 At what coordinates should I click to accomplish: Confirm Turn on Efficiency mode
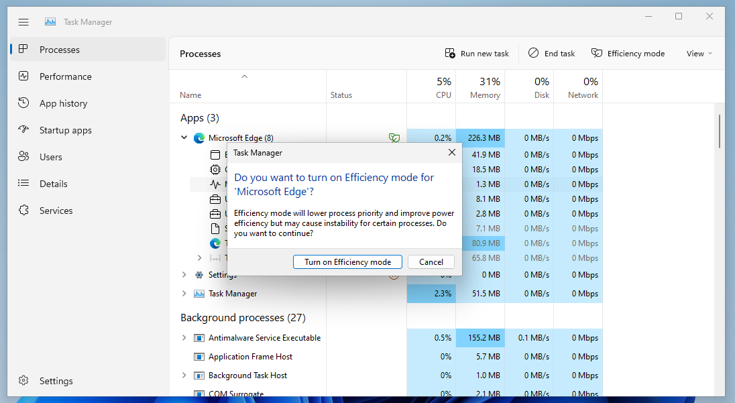click(347, 262)
